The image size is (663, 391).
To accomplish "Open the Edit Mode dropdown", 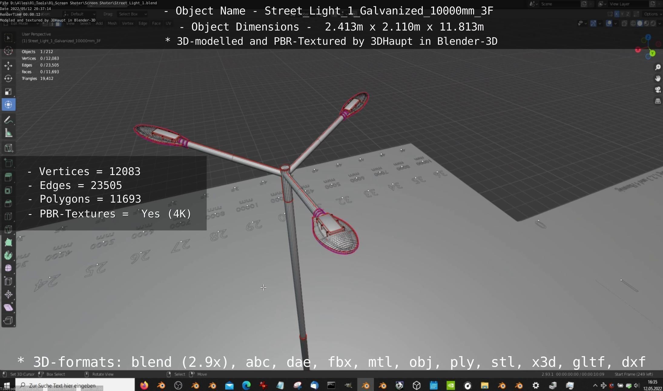I will 21,24.
